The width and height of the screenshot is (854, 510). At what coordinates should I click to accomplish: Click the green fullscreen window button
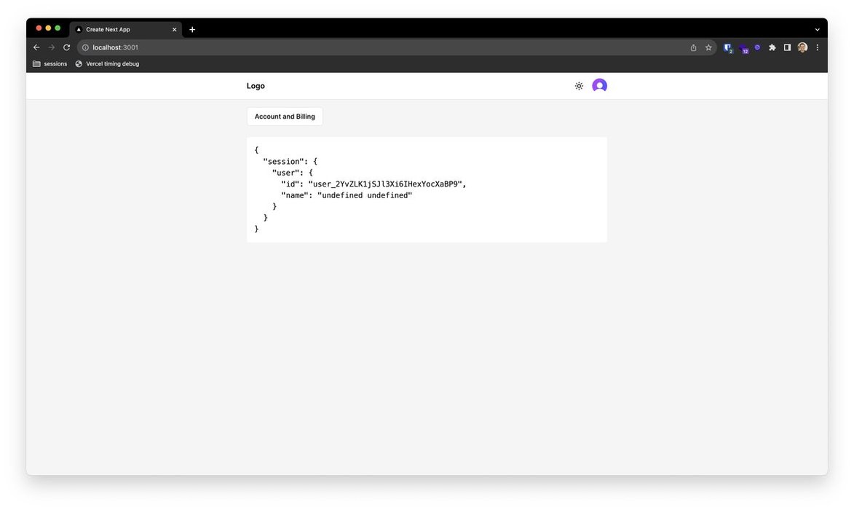tap(58, 28)
